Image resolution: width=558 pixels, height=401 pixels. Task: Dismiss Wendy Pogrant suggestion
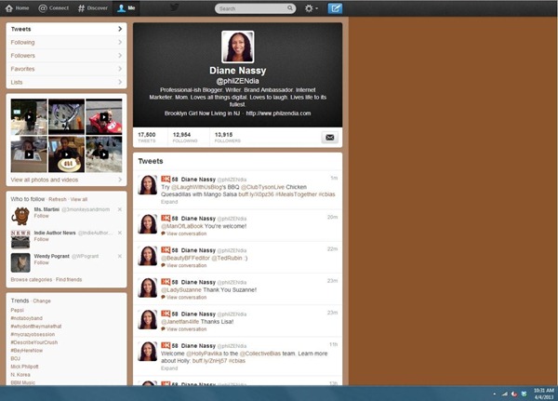click(x=120, y=256)
